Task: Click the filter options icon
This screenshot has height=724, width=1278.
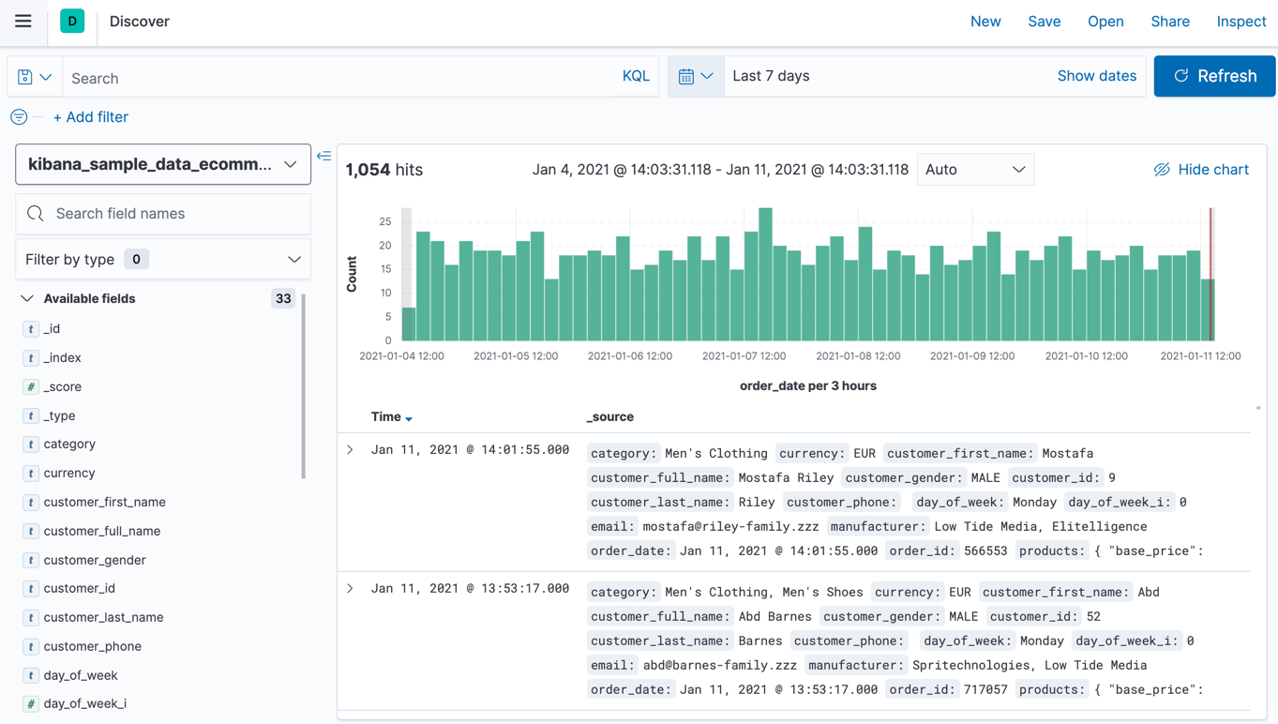Action: pos(19,117)
